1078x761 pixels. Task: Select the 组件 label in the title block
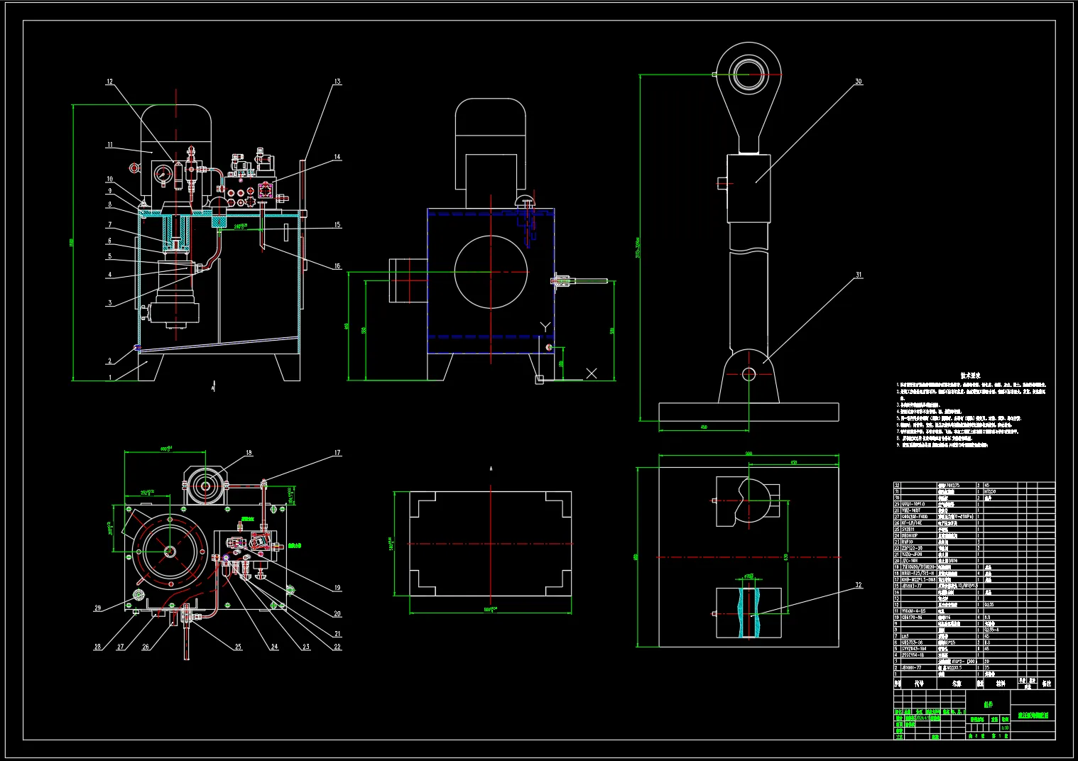point(988,704)
